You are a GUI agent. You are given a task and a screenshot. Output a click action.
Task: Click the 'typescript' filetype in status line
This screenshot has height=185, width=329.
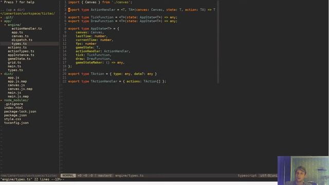coord(247,176)
